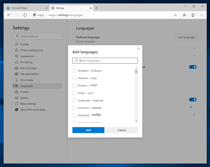Toggle the upper blue switch on Languages page
This screenshot has height=167, width=210.
[x=193, y=67]
